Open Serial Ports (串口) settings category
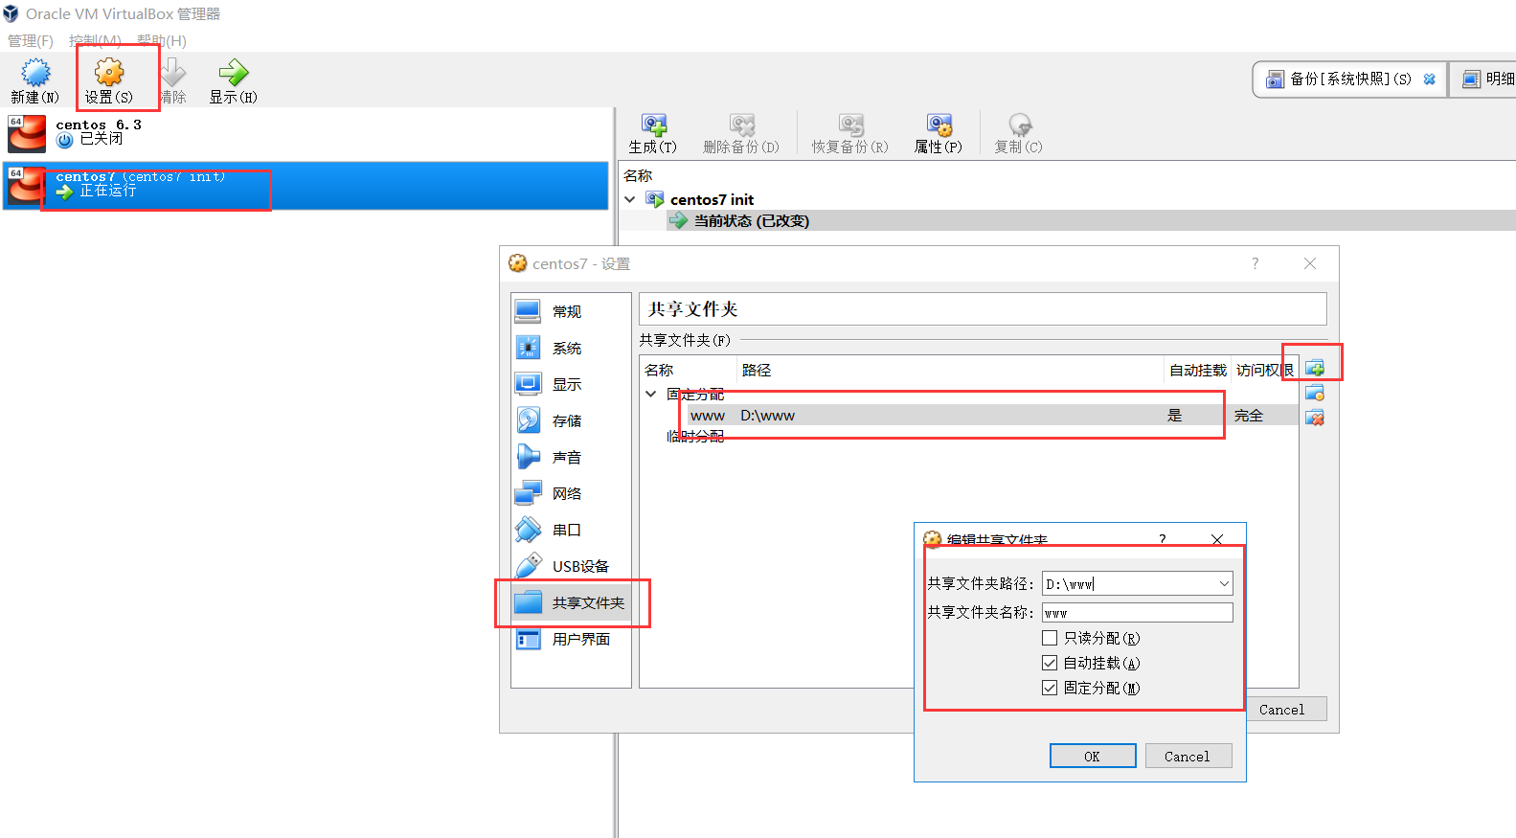Image resolution: width=1516 pixels, height=838 pixels. 571,530
